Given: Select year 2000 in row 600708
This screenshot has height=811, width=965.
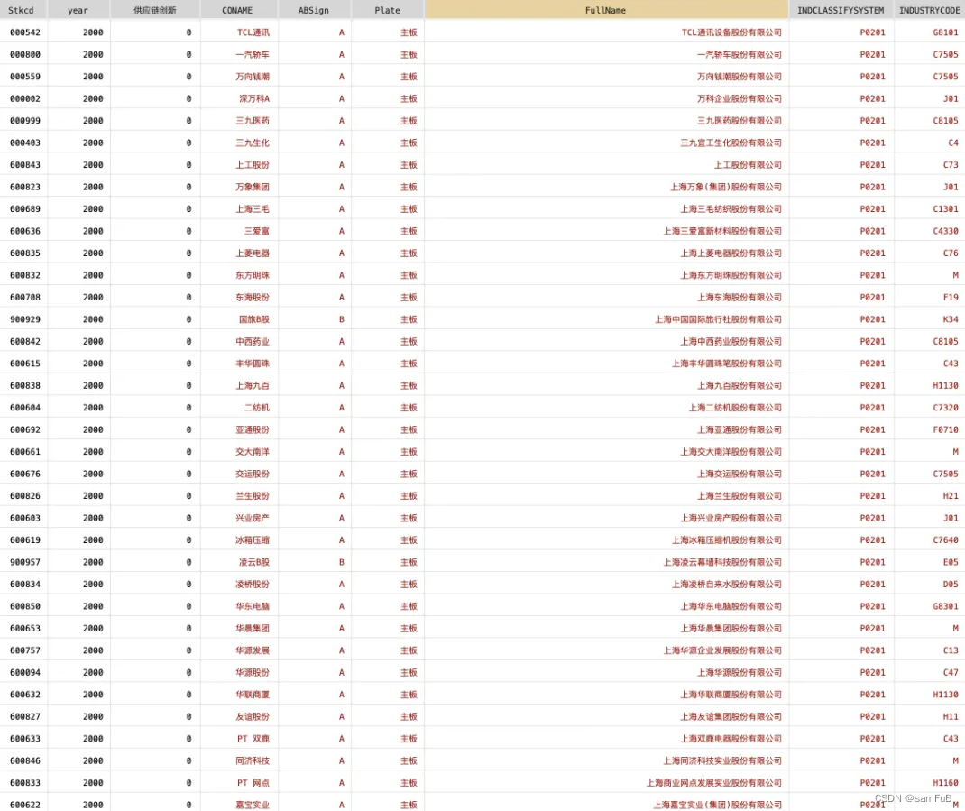Looking at the screenshot, I should point(93,297).
